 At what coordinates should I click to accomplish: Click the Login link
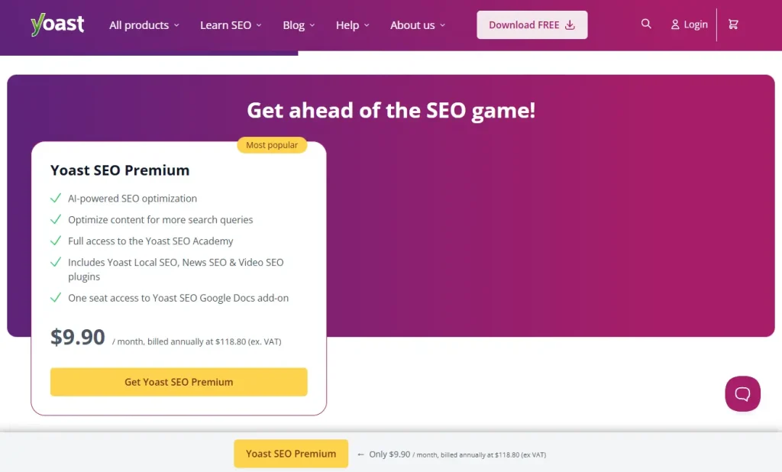pos(695,24)
